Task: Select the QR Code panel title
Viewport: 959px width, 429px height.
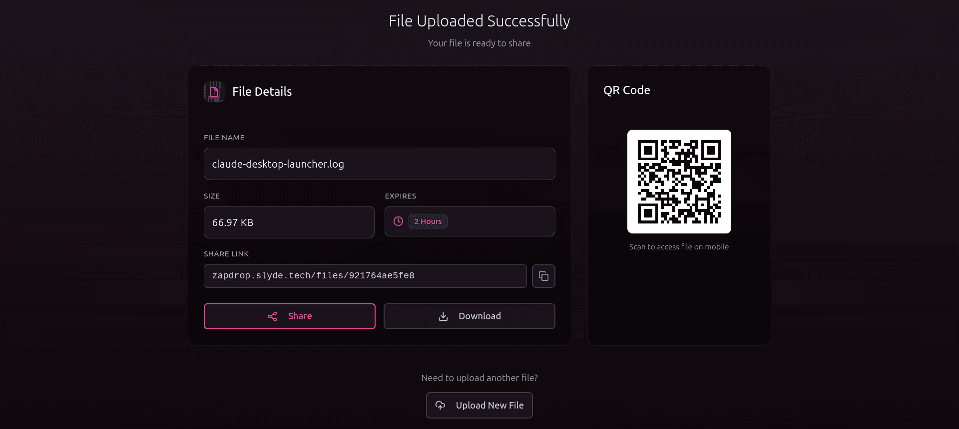Action: pyautogui.click(x=626, y=90)
